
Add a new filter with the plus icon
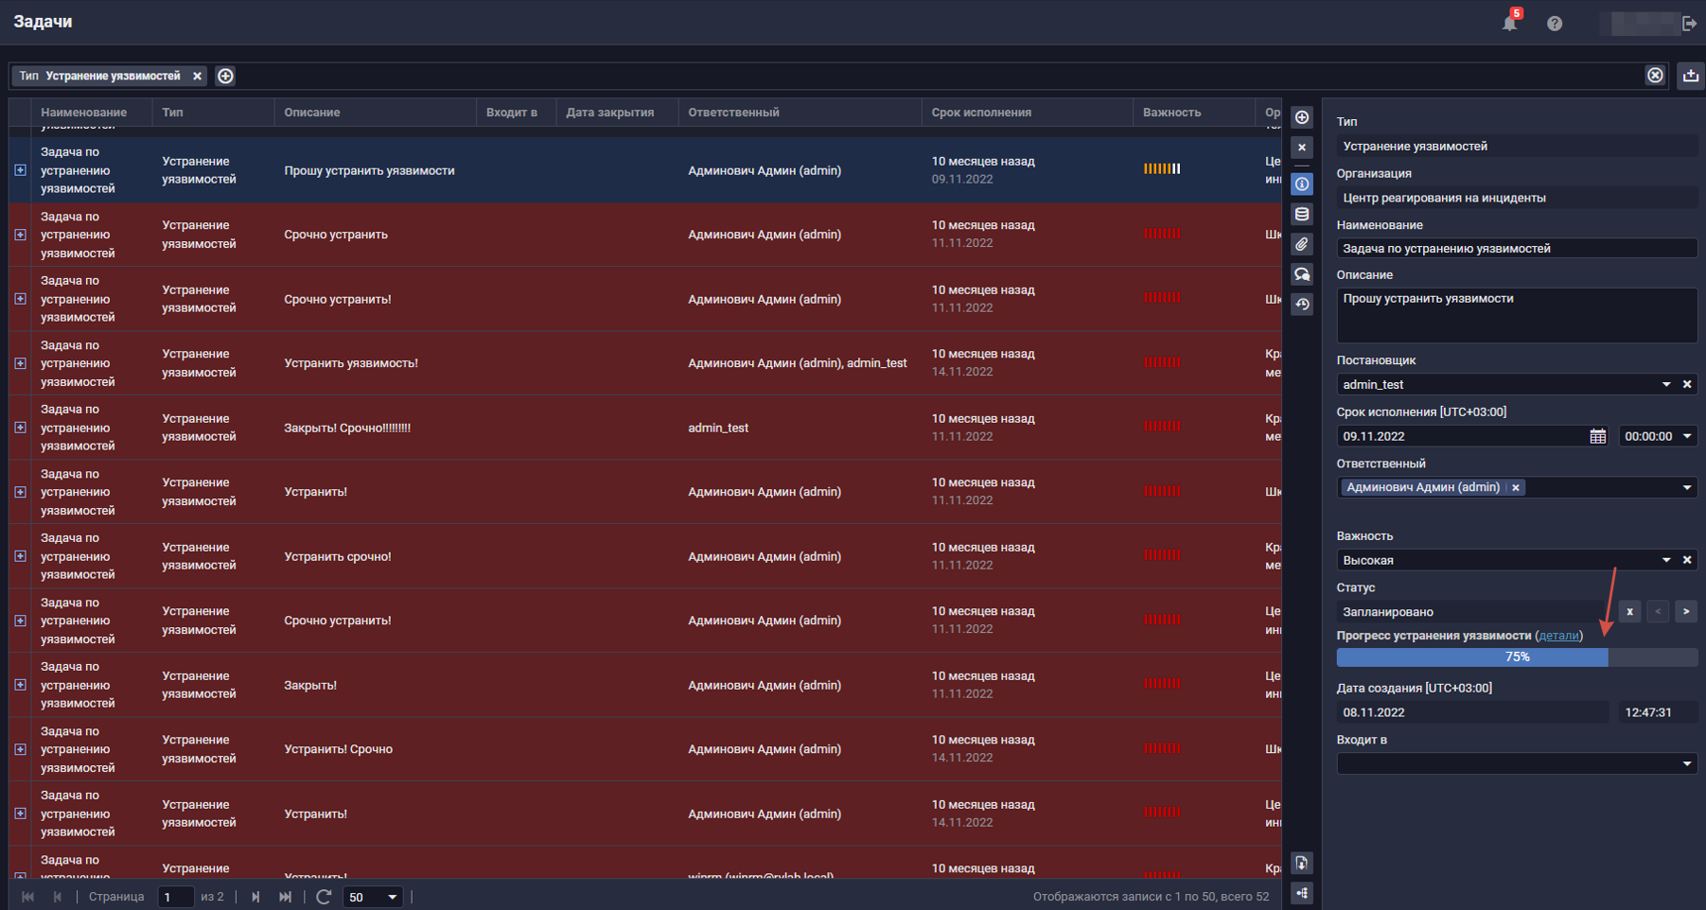tap(225, 76)
